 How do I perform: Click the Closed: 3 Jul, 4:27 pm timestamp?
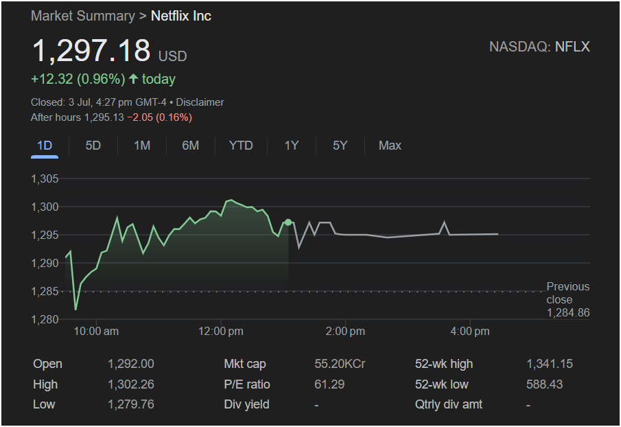coord(99,102)
